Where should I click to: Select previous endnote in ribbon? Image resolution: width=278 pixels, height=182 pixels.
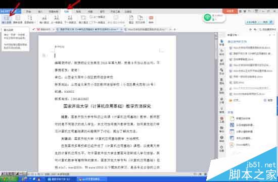click(98, 17)
